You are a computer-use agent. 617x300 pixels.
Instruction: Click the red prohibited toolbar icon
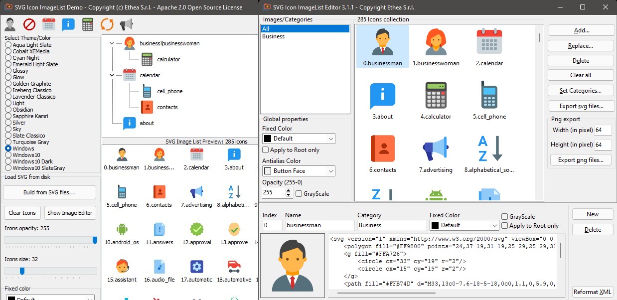[29, 24]
